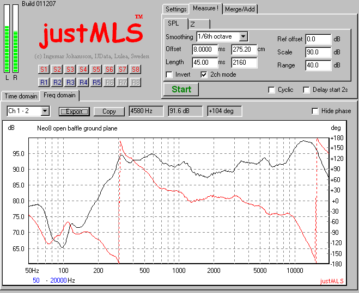Screen dimensions: 359x293
Task: Click the Offset cm field showing 275.20
Action: [x=244, y=49]
